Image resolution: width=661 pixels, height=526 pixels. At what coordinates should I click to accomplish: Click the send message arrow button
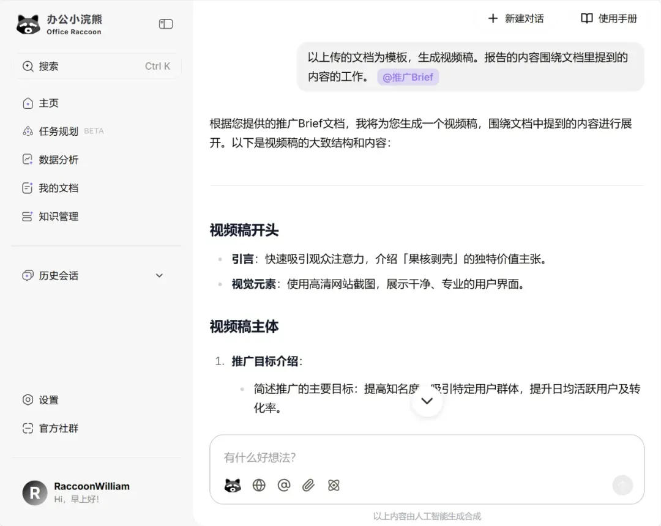tap(622, 485)
